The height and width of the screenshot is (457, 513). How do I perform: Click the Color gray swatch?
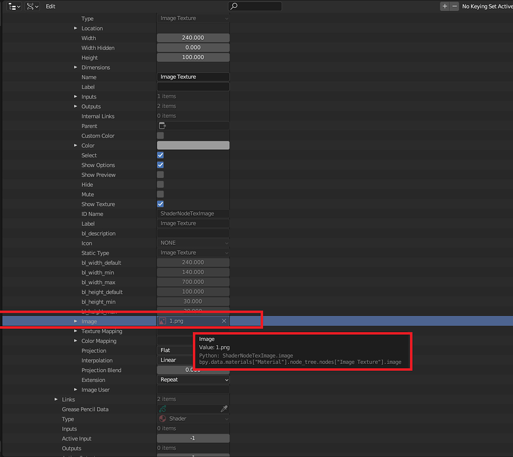(193, 145)
